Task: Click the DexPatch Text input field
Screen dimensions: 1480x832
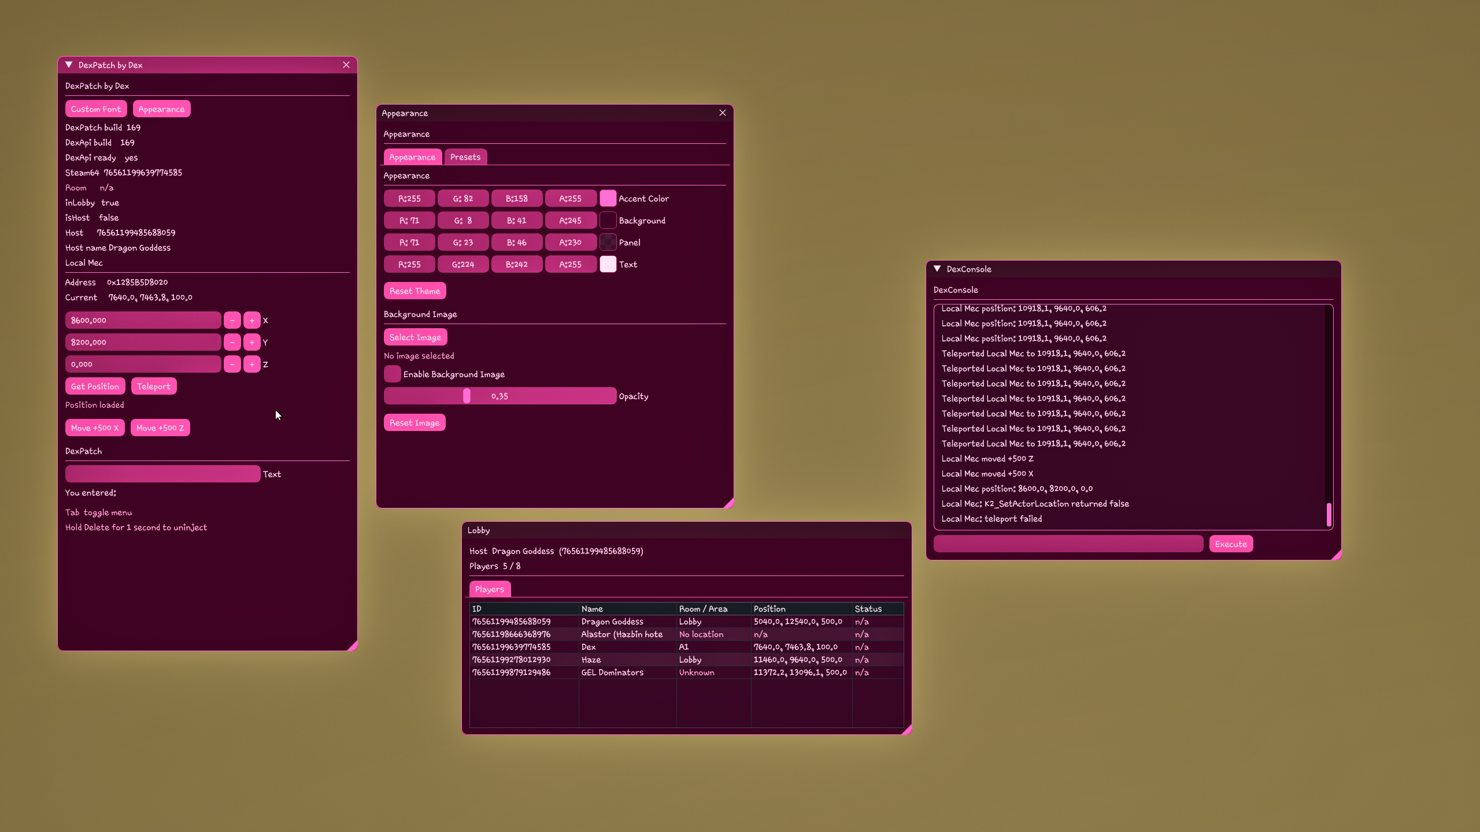Action: [163, 474]
